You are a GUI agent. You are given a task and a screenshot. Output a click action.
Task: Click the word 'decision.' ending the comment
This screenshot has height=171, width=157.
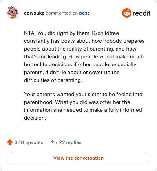[x=35, y=118]
